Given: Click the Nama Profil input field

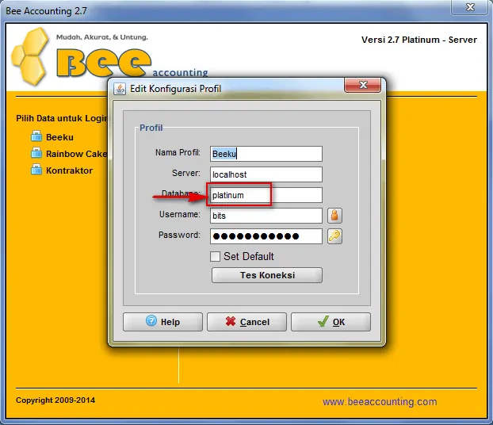Looking at the screenshot, I should click(266, 154).
